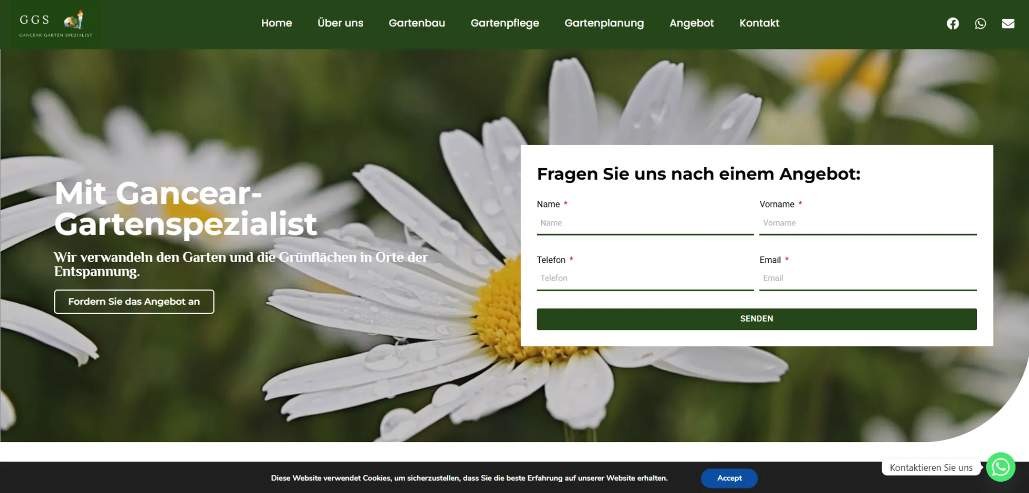Click into the Telefon input field

pos(645,278)
